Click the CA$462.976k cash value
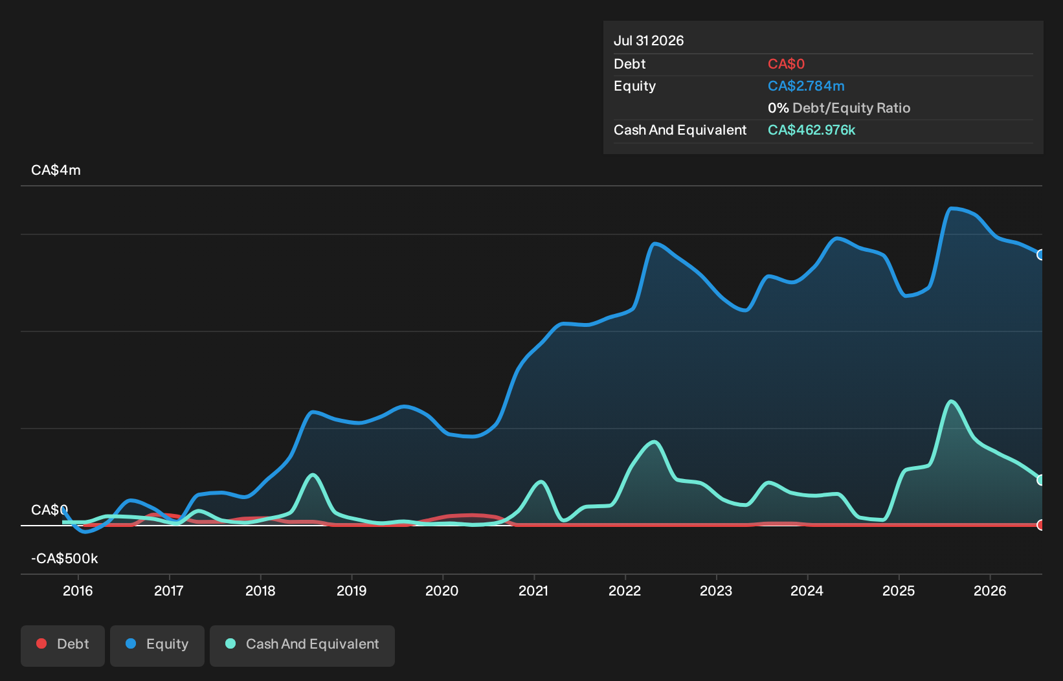 pos(812,130)
